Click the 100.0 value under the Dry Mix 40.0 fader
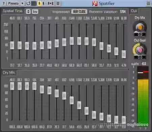 click(12, 127)
